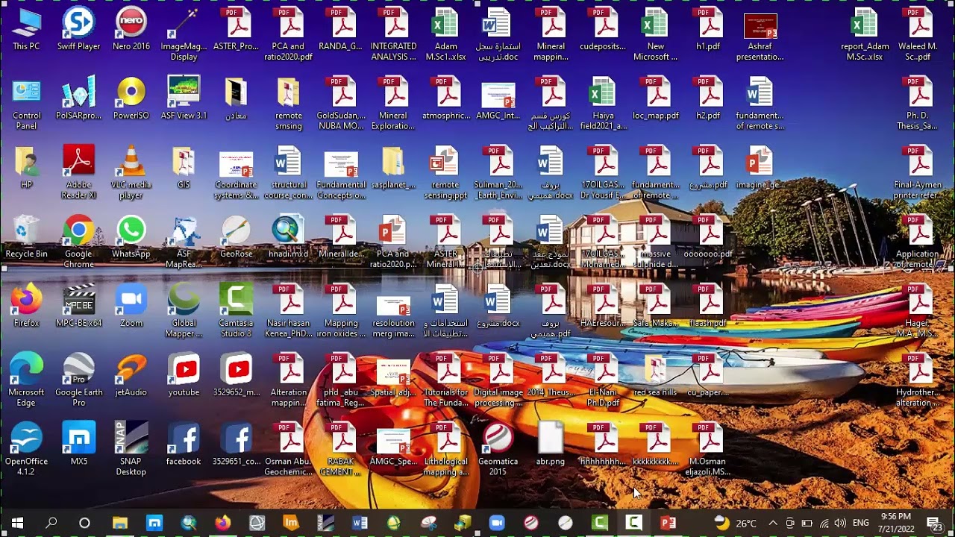Launch the Global Mapper desktop shortcut
This screenshot has width=955, height=537.
point(184,311)
